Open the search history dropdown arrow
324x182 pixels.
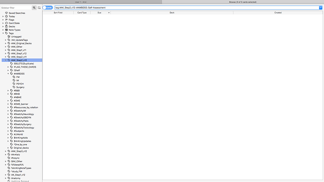321,8
